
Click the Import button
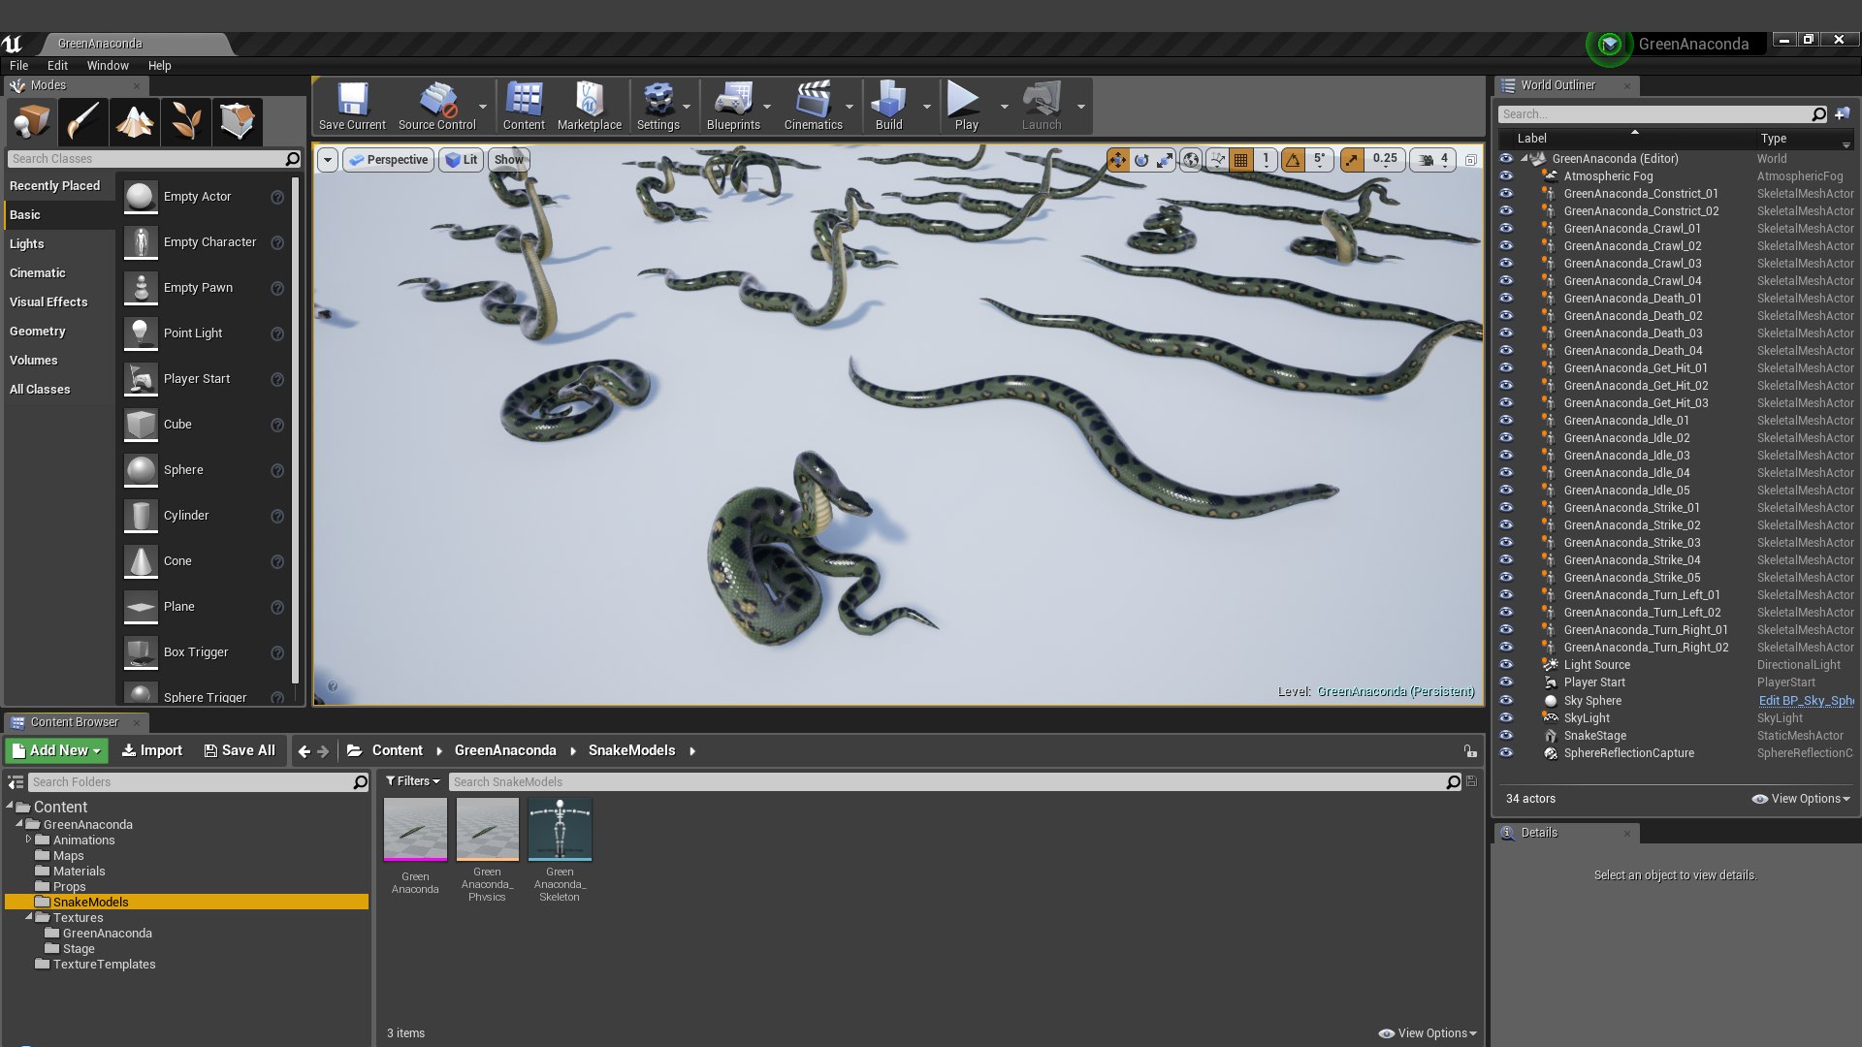pyautogui.click(x=151, y=750)
